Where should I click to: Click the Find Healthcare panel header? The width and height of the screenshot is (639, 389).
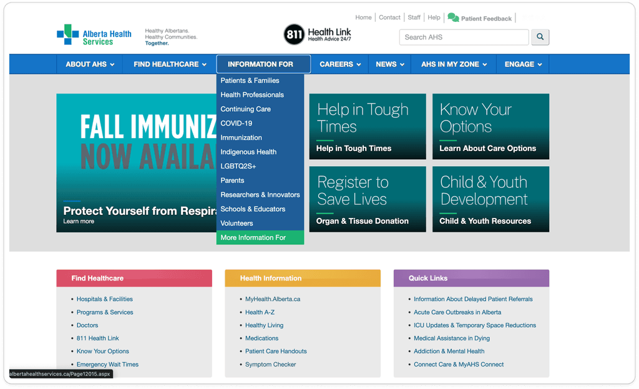point(134,278)
